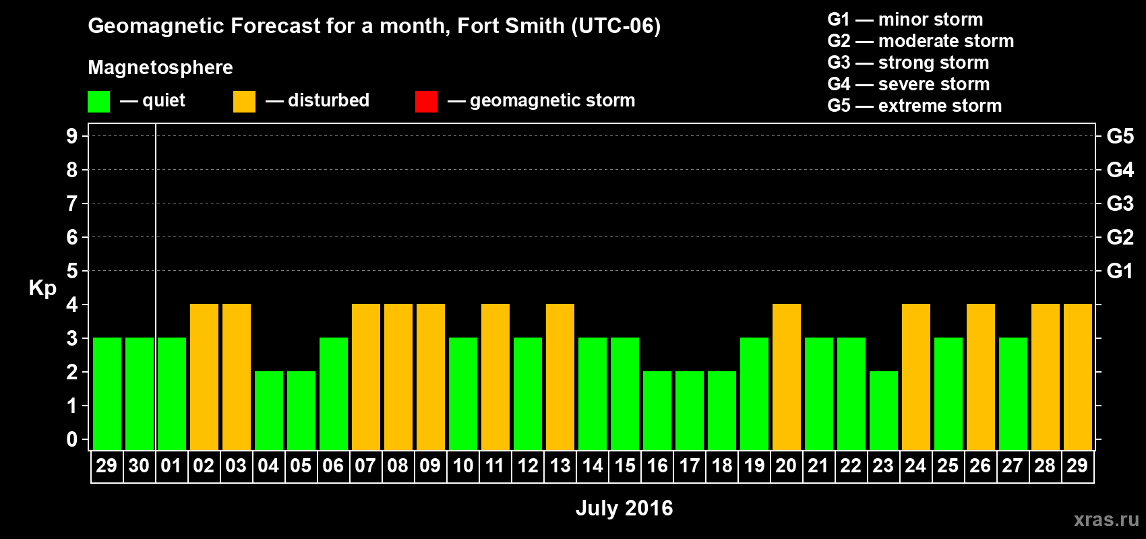Click the orange bar for day 20
The height and width of the screenshot is (539, 1146).
click(787, 377)
